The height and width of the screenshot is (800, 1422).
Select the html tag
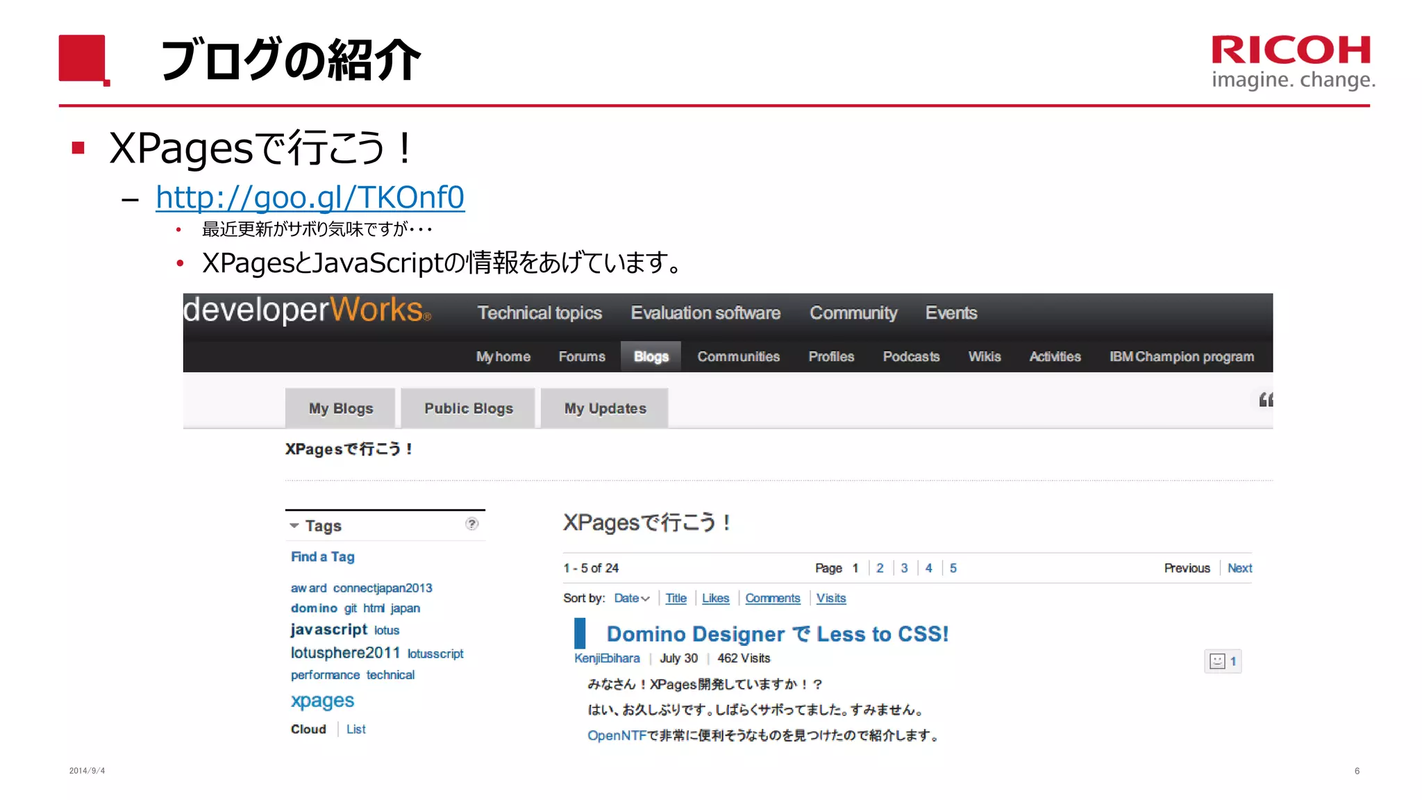[374, 608]
